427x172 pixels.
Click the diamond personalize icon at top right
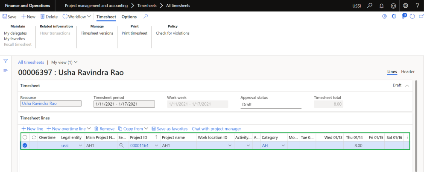coord(384,16)
